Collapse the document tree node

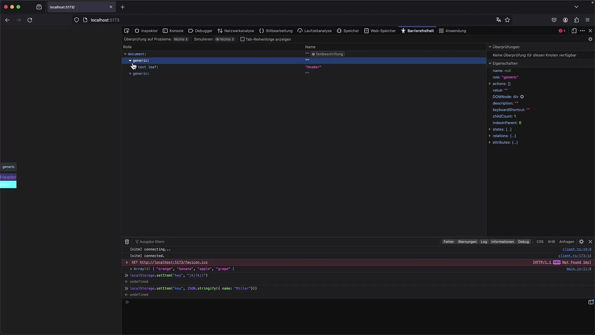[x=125, y=54]
